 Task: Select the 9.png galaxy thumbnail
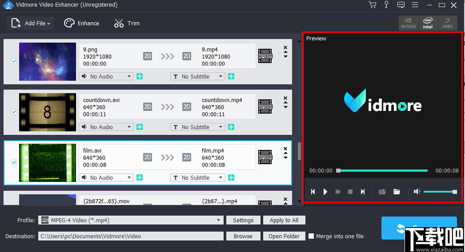tap(48, 62)
